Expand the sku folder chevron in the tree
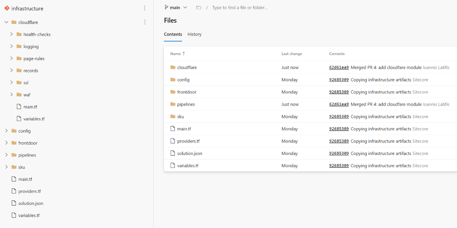Image resolution: width=457 pixels, height=228 pixels. [6, 167]
